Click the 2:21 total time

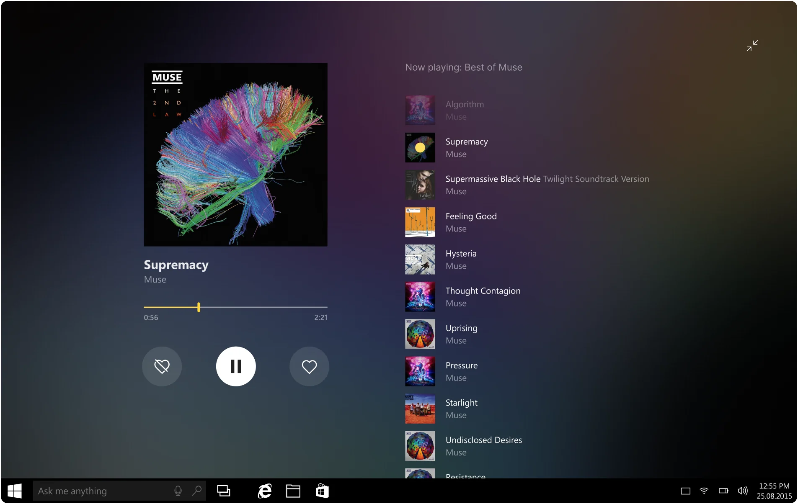[x=321, y=317]
